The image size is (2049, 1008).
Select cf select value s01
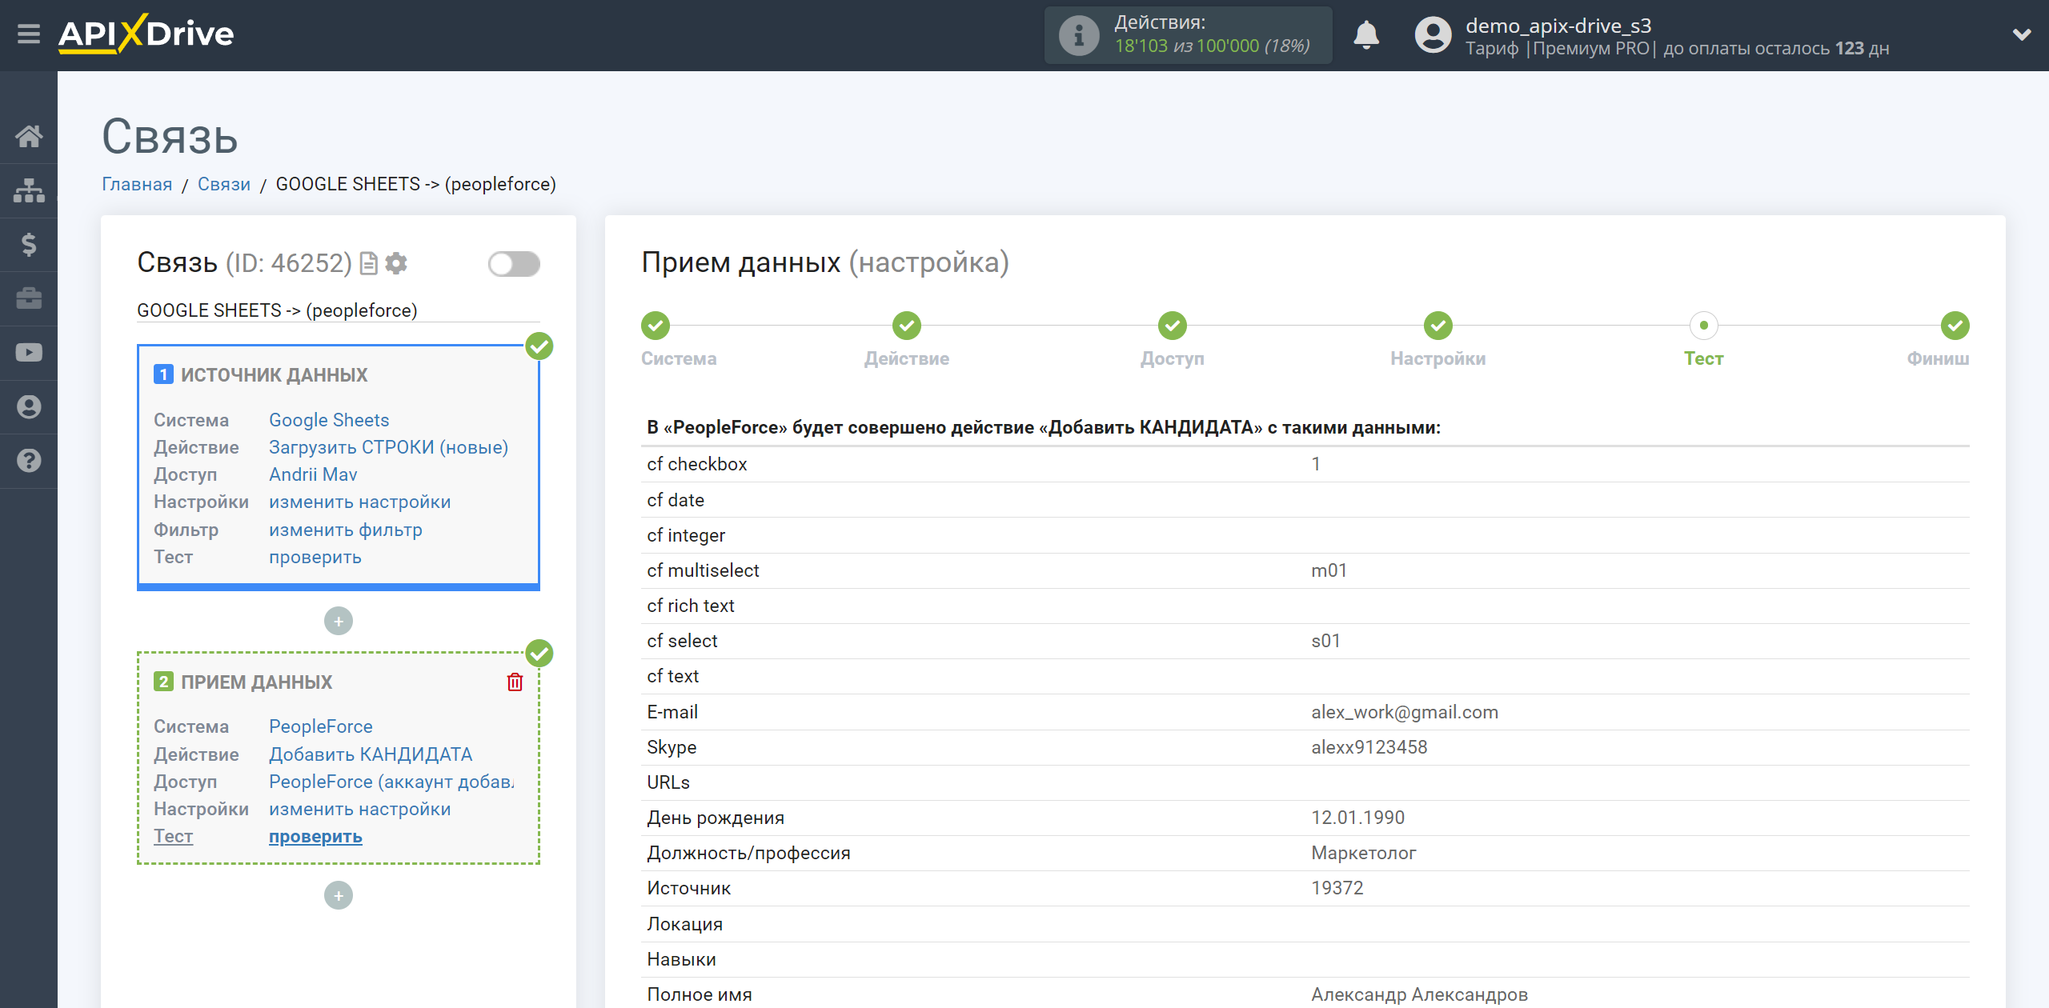[1325, 641]
